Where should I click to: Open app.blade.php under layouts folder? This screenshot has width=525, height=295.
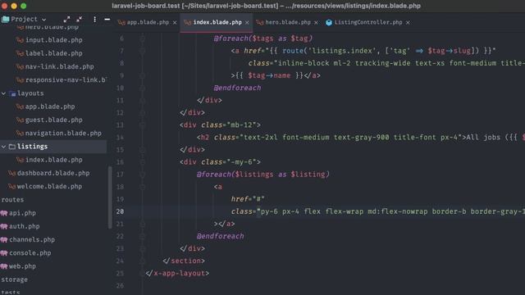50,107
